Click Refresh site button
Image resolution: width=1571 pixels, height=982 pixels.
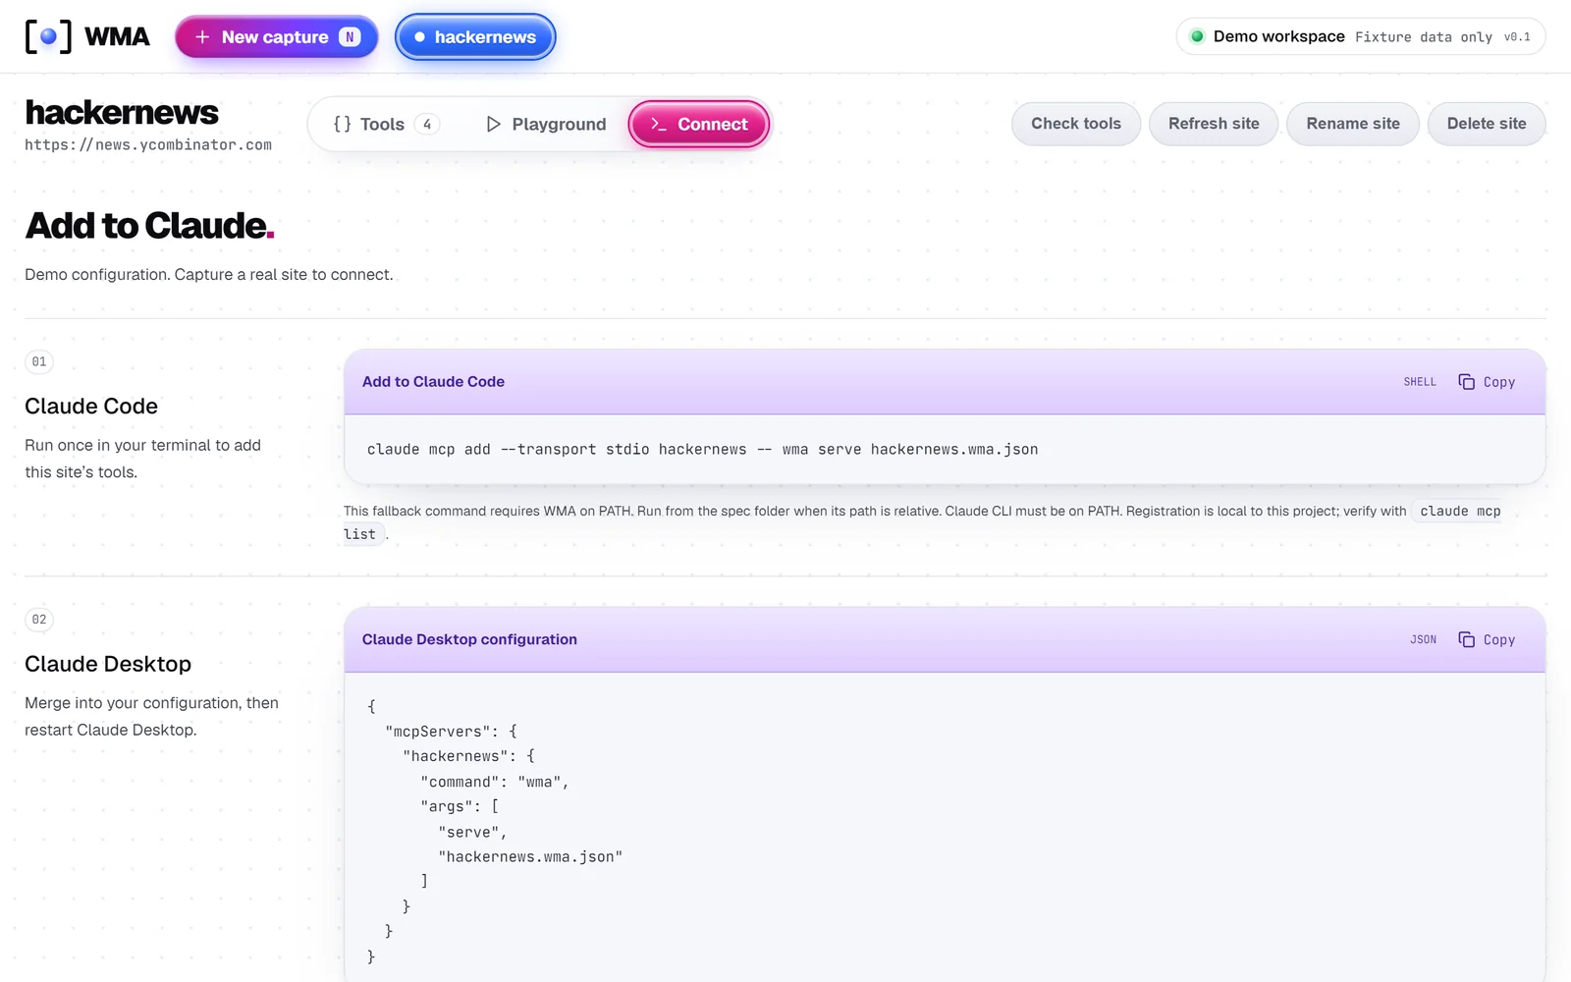[x=1214, y=124]
